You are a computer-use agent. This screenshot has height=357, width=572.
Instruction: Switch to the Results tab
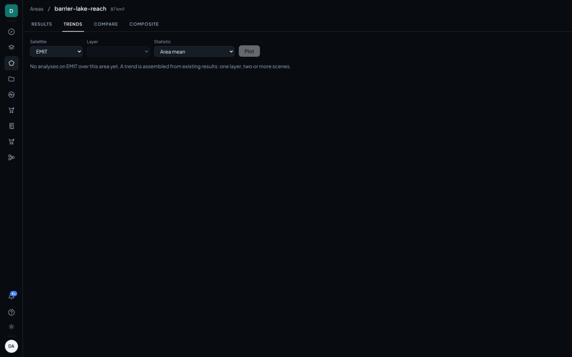click(x=42, y=24)
